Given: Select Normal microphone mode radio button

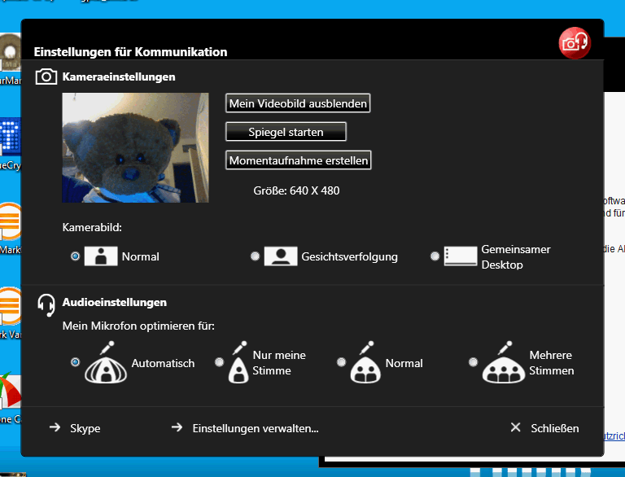Looking at the screenshot, I should click(x=341, y=362).
